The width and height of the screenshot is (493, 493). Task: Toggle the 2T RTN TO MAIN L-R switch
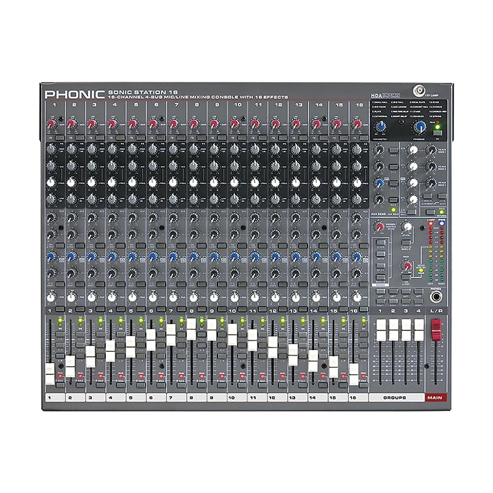pyautogui.click(x=405, y=242)
